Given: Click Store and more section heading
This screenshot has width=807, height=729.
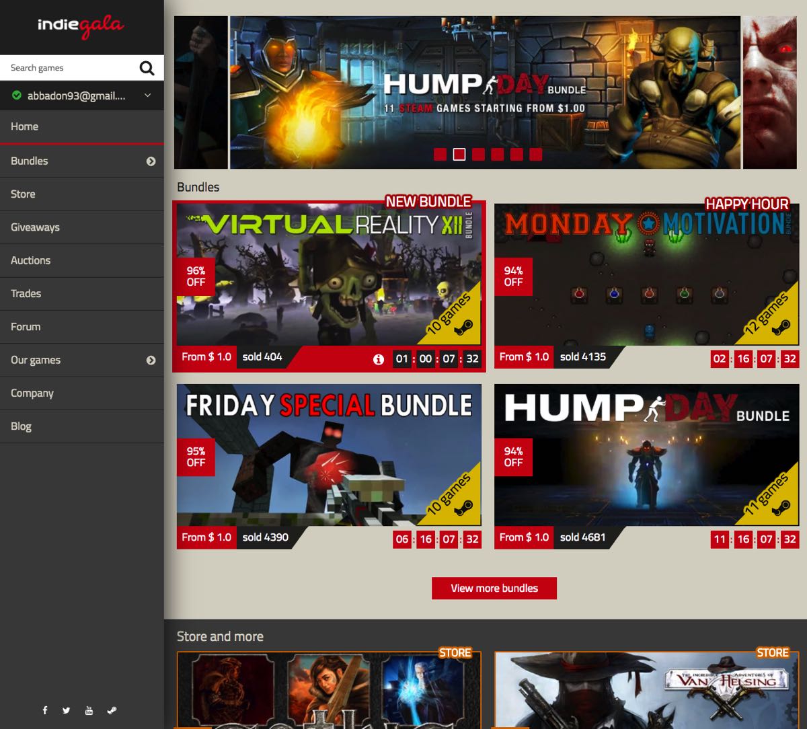Looking at the screenshot, I should click(220, 637).
